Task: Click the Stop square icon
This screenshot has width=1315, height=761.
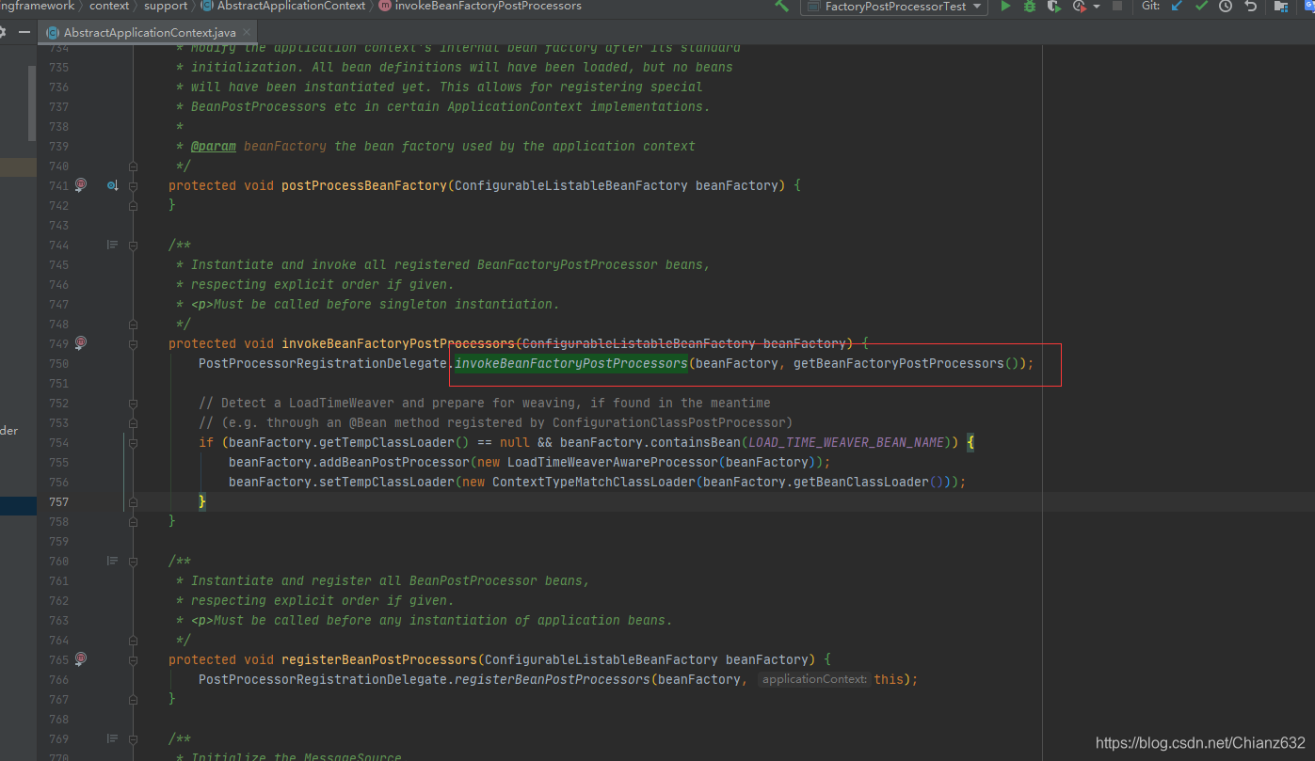Action: pyautogui.click(x=1117, y=7)
